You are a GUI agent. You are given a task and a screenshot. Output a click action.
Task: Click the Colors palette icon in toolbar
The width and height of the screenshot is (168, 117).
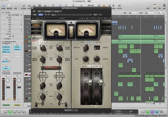click(148, 6)
